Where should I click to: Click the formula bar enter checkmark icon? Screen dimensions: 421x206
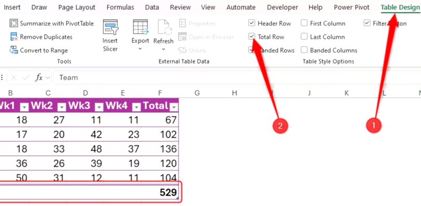click(26, 78)
